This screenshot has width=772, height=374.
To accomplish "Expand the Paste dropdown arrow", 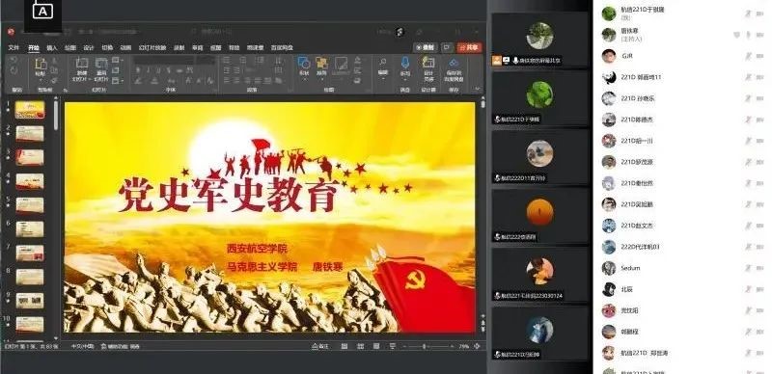I will coord(41,79).
